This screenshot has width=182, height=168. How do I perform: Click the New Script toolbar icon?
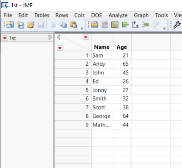tap(20, 25)
